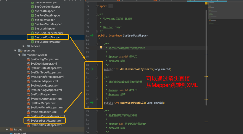243x134 pixels.
Task: Click @param ids tag in Javadoc
Action: pyautogui.click(x=113, y=124)
